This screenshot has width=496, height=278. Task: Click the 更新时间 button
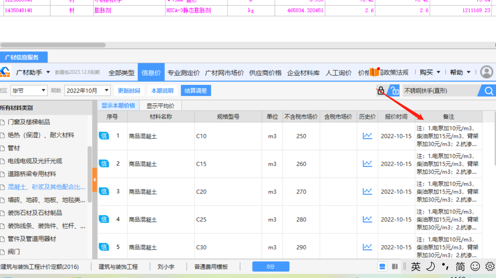point(129,90)
